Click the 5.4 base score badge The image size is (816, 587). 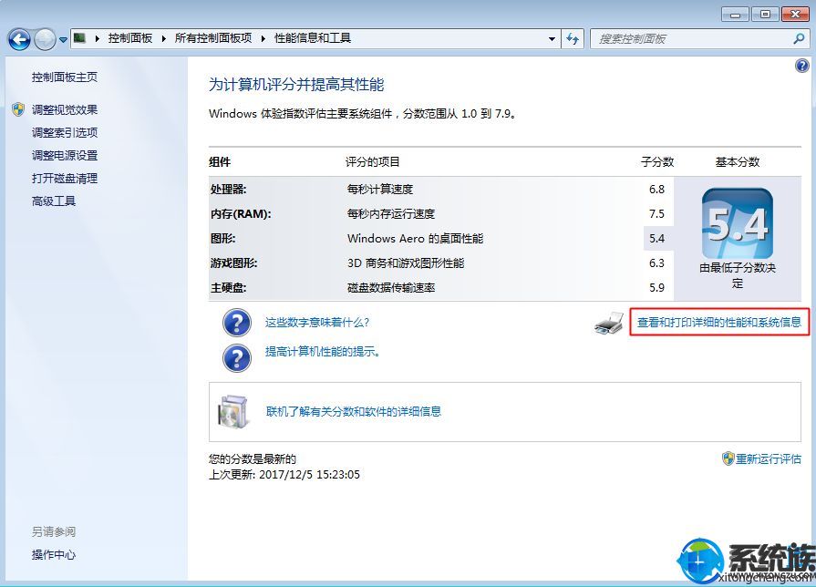click(x=738, y=223)
